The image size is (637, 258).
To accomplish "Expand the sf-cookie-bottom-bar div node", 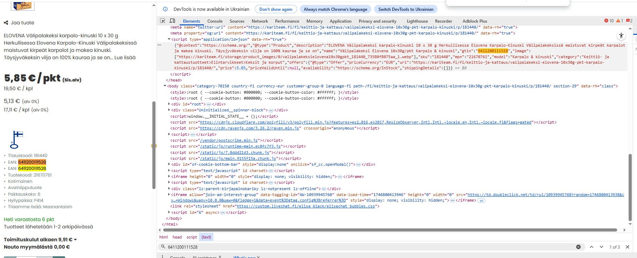I will coord(169,164).
